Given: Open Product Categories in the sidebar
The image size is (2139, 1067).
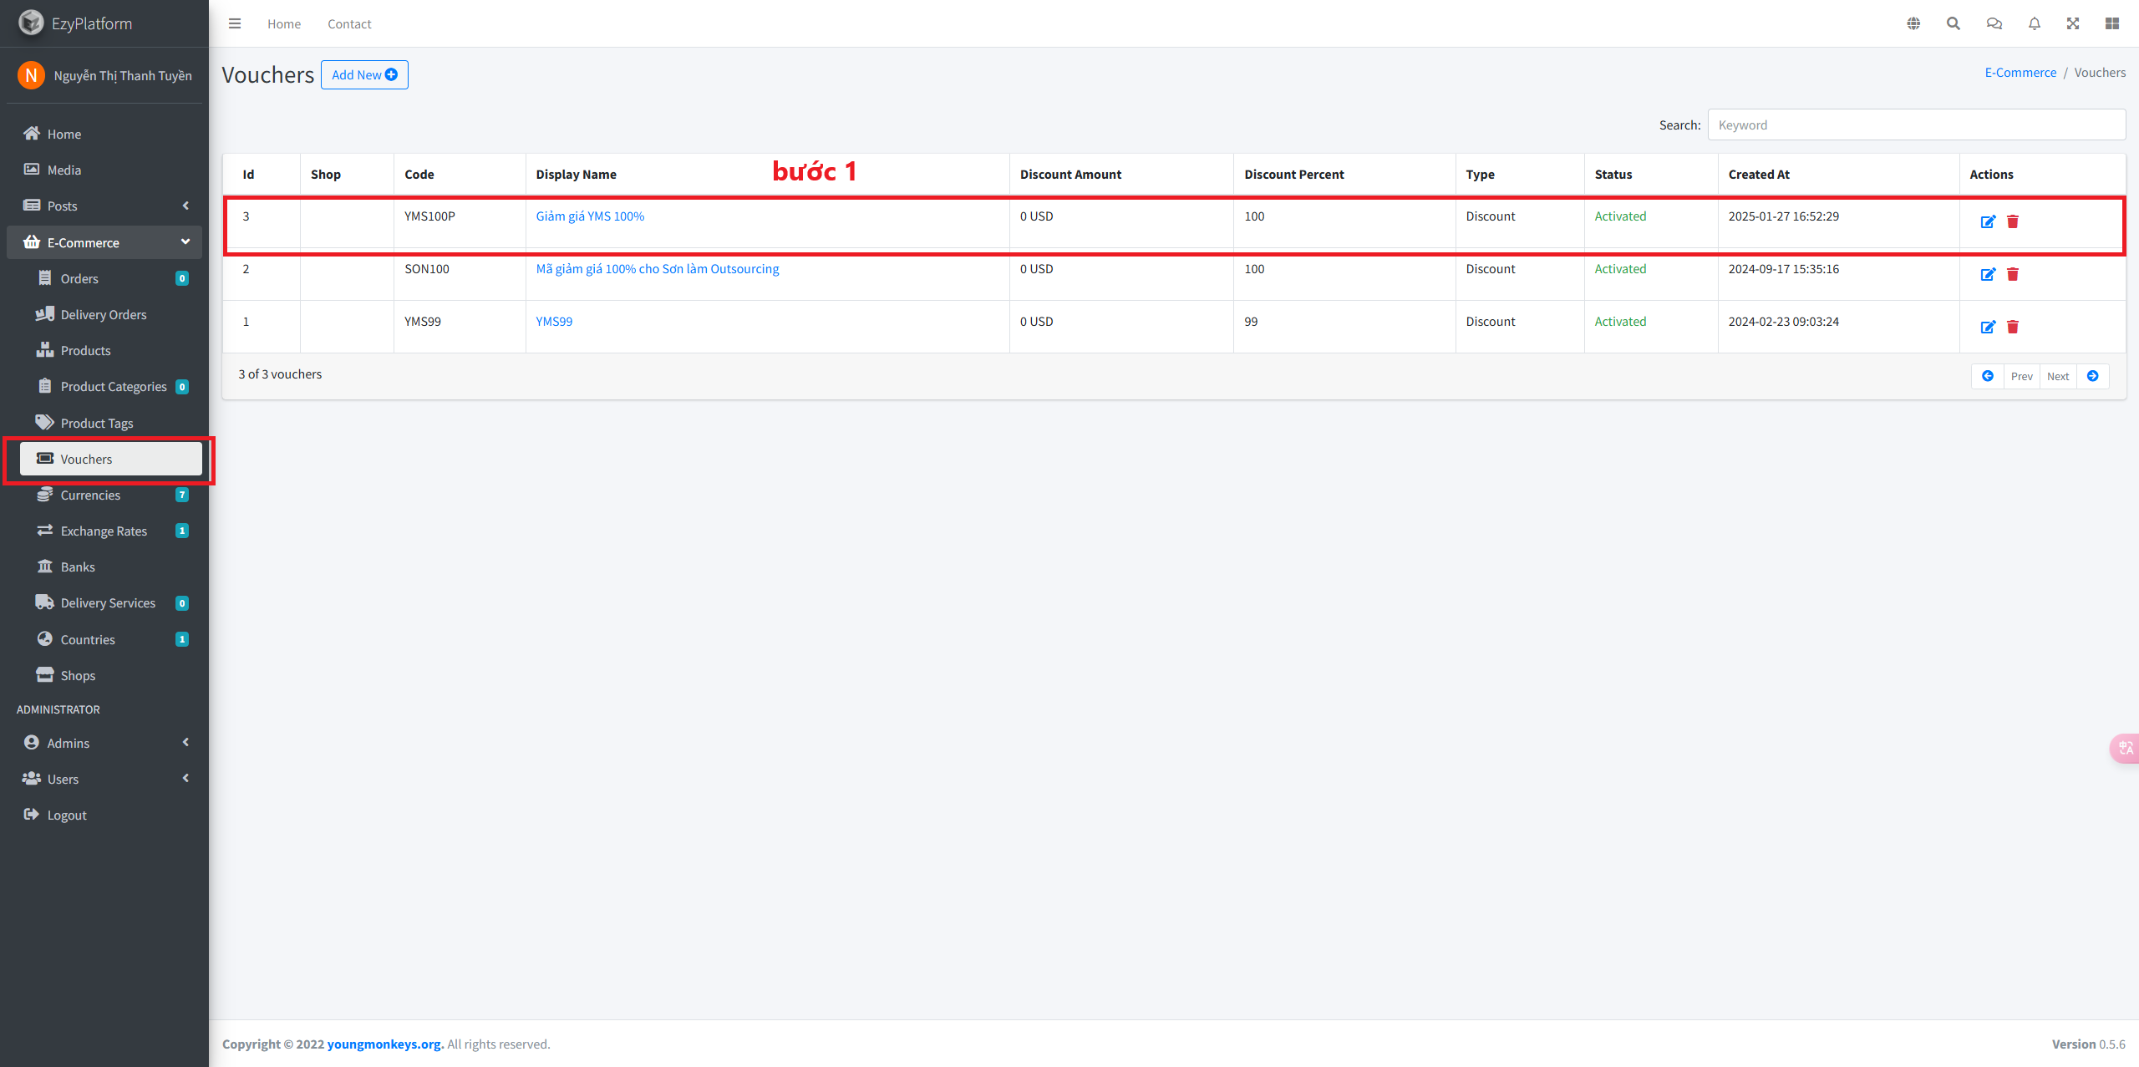Looking at the screenshot, I should tap(111, 386).
